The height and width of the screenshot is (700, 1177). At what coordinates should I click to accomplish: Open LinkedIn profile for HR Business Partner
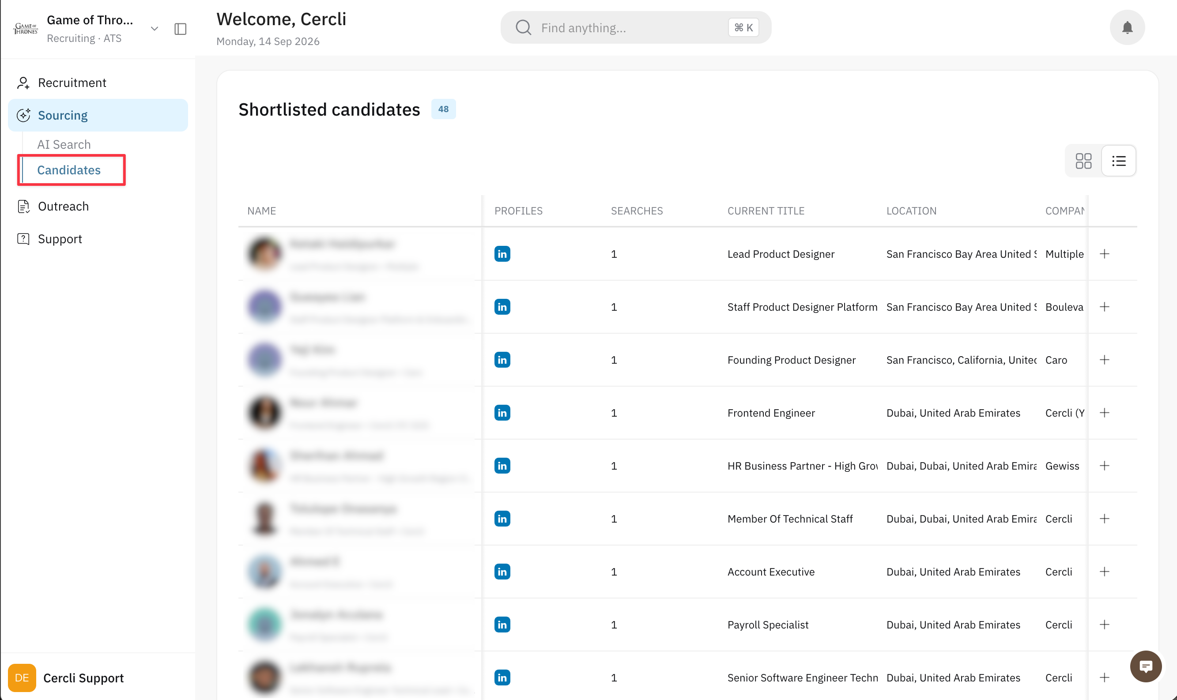click(x=502, y=466)
